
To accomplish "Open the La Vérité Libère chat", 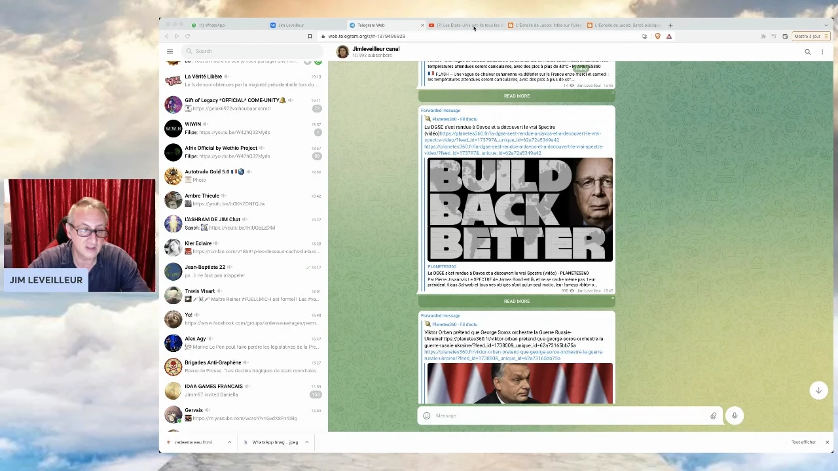I will (x=244, y=80).
